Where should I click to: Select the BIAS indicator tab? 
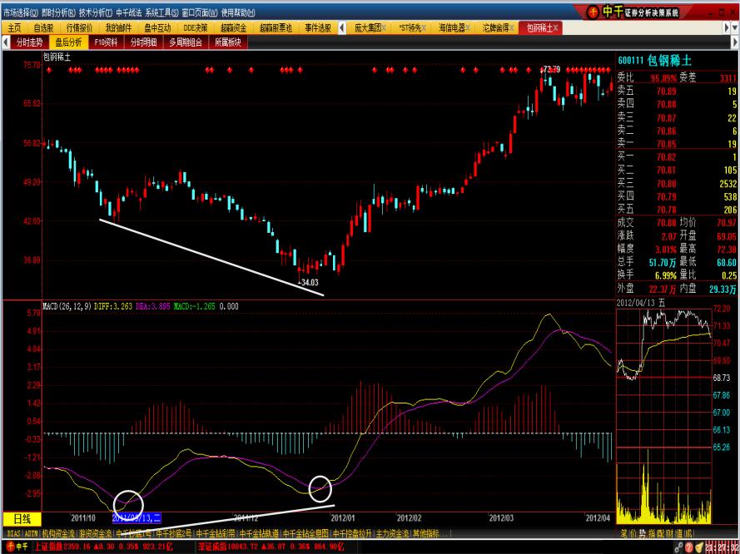coord(12,532)
